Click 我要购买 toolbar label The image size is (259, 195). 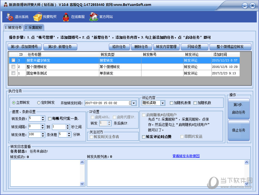point(50,17)
